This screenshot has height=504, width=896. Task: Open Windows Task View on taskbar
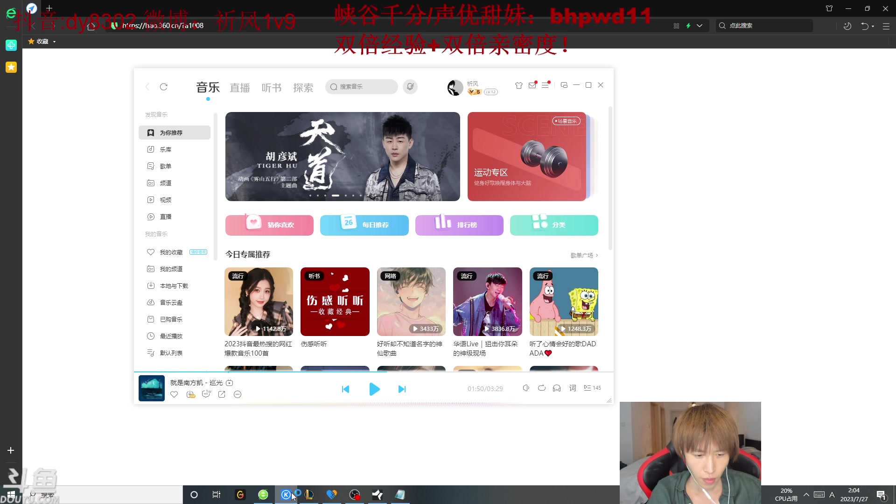(217, 495)
